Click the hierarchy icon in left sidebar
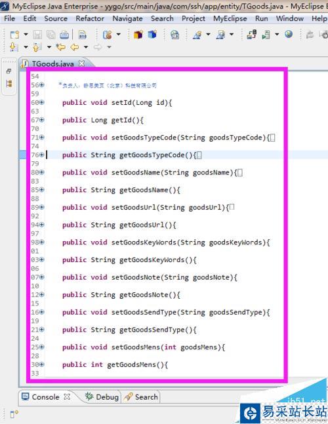 [9, 84]
